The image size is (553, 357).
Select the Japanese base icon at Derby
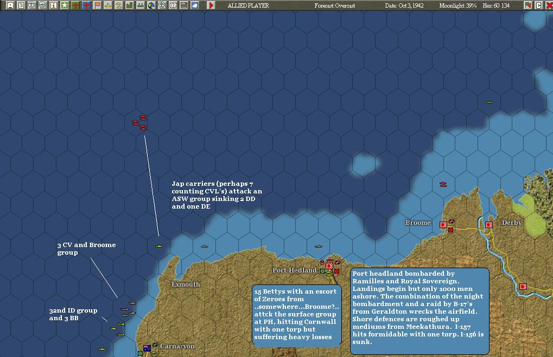(489, 225)
